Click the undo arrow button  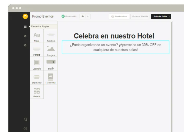[82, 16]
